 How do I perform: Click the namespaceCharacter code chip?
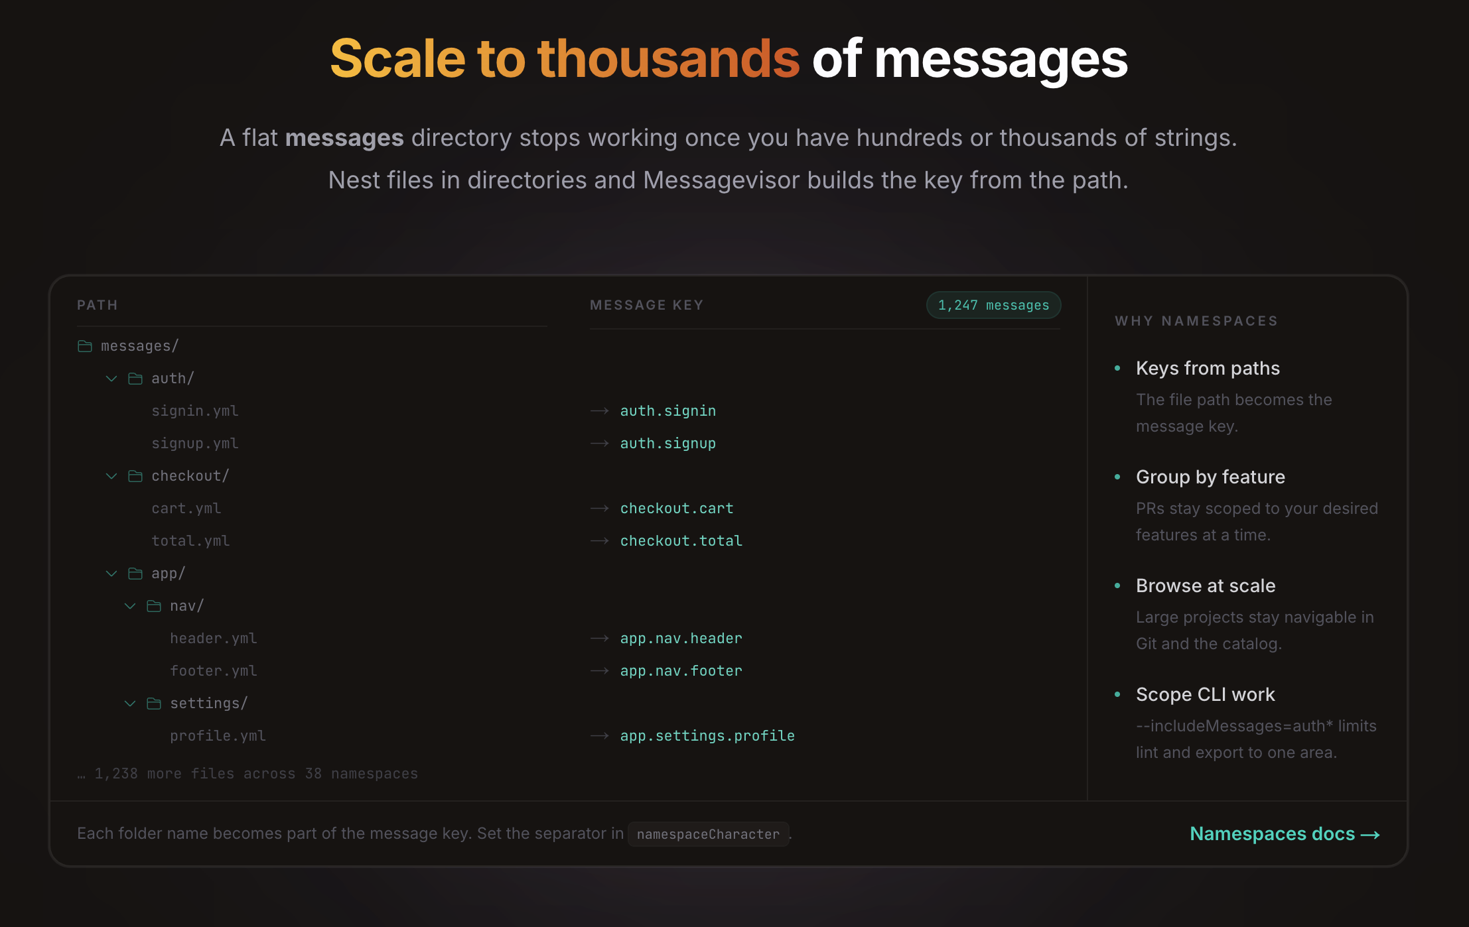pyautogui.click(x=708, y=834)
